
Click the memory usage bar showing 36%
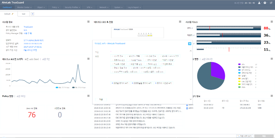click(x=229, y=35)
